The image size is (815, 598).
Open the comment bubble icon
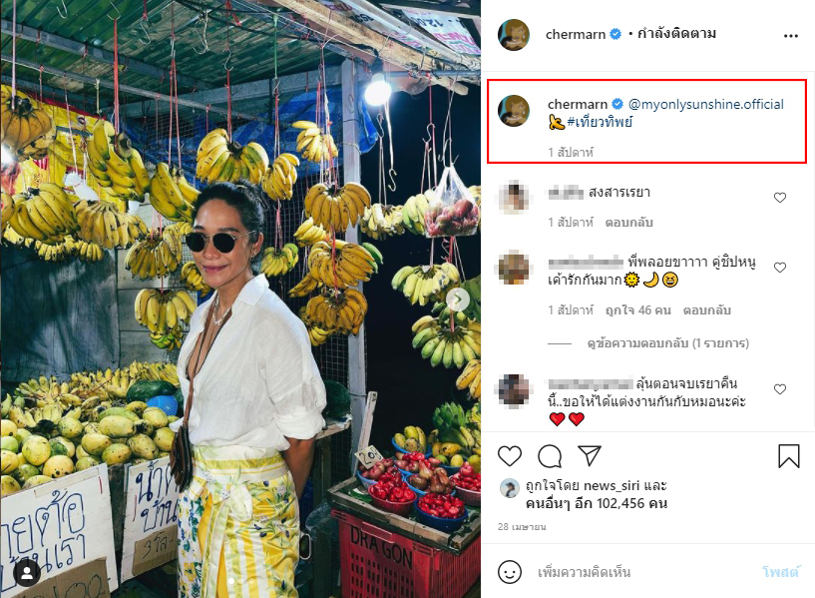point(550,456)
